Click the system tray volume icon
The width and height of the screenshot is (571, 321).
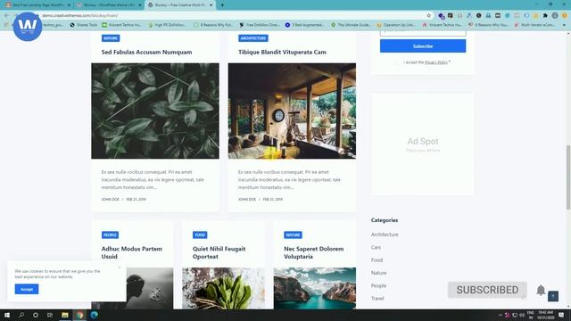click(522, 315)
